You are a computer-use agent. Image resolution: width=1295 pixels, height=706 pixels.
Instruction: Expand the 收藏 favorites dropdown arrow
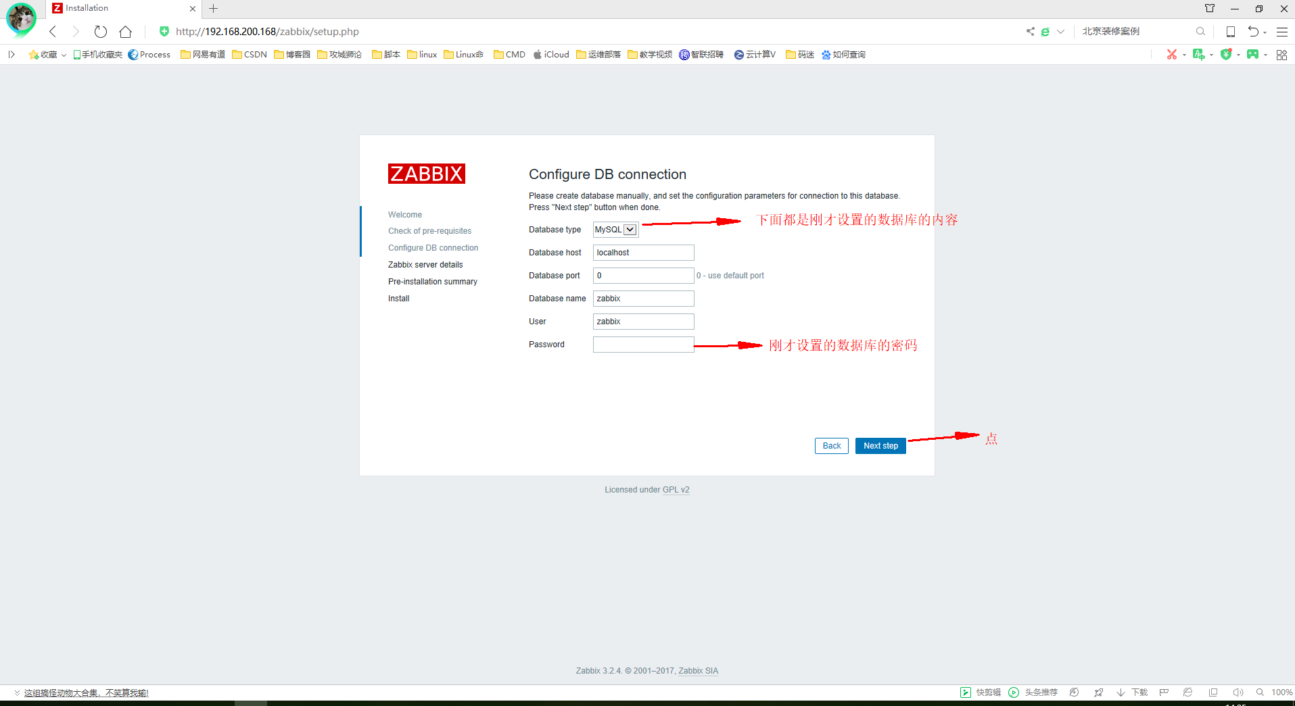click(64, 55)
